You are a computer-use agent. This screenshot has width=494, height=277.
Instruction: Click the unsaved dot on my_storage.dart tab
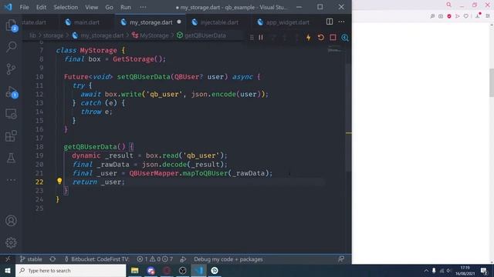179,22
